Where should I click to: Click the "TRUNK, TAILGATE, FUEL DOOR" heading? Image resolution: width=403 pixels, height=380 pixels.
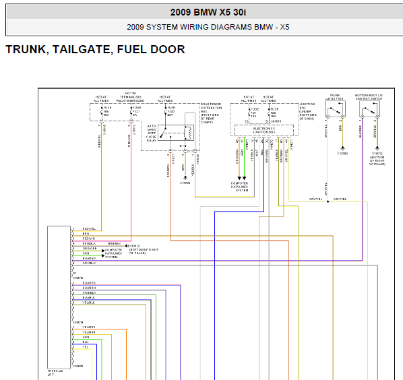point(95,49)
